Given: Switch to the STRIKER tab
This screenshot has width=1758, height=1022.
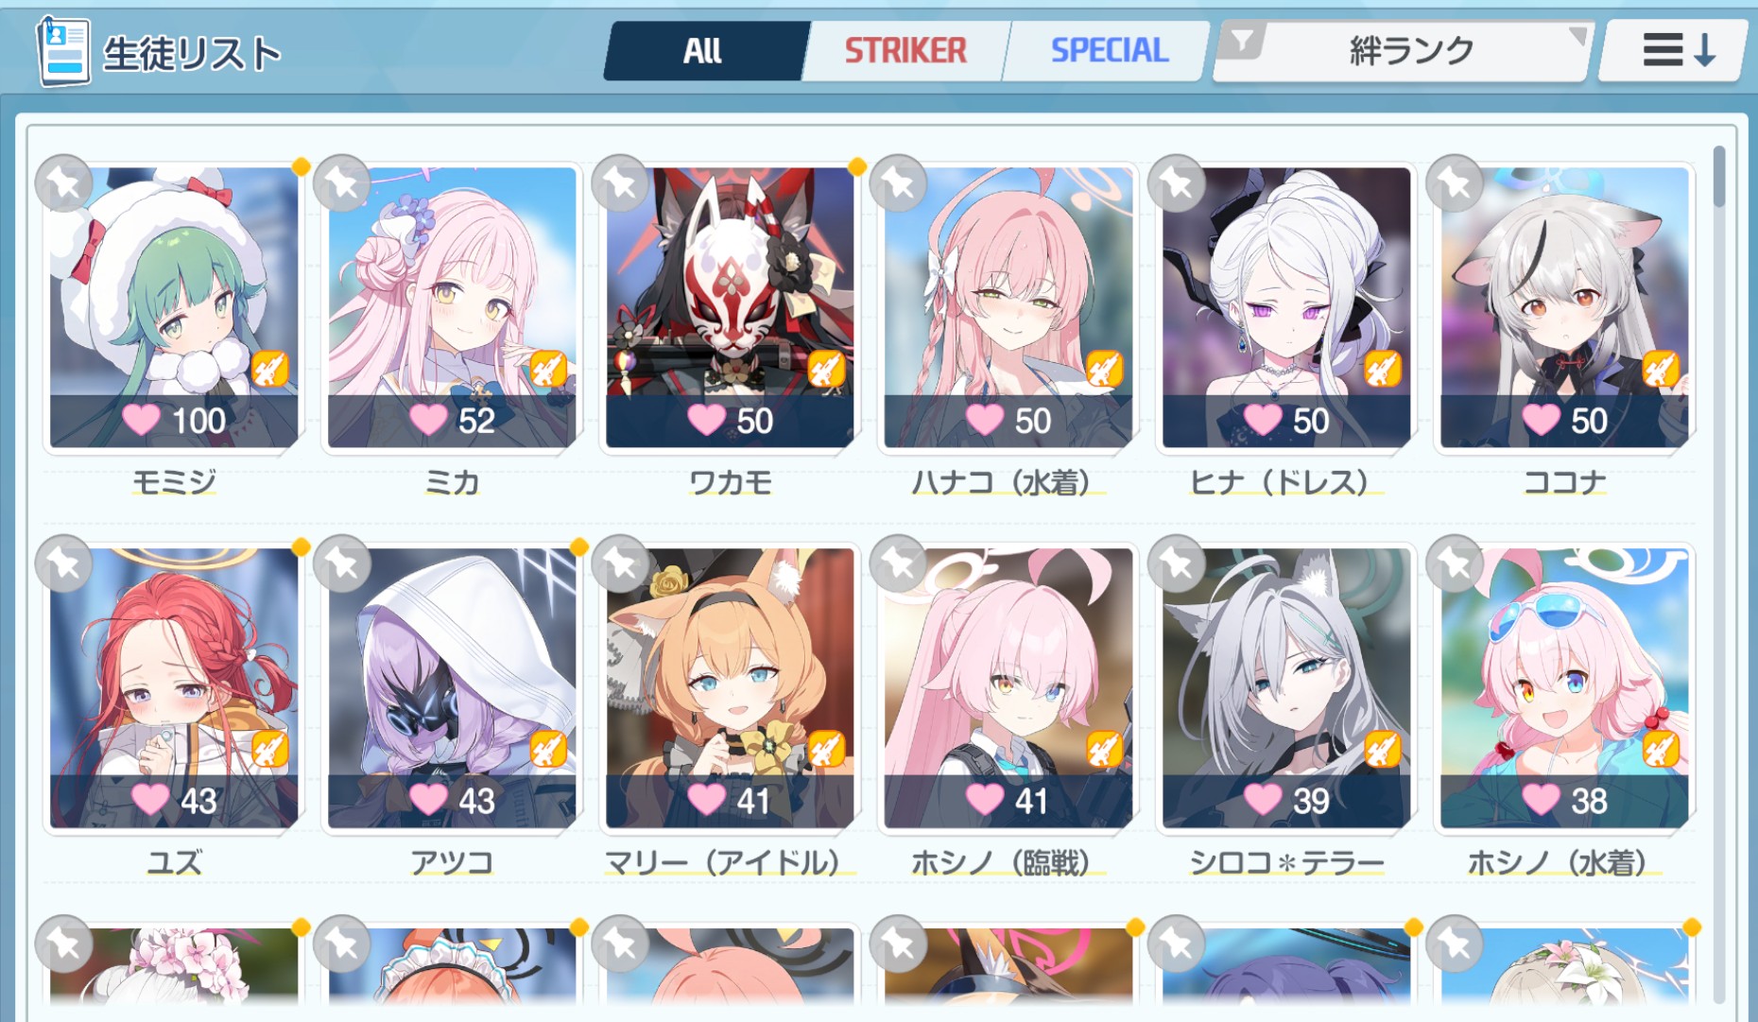Looking at the screenshot, I should click(905, 50).
